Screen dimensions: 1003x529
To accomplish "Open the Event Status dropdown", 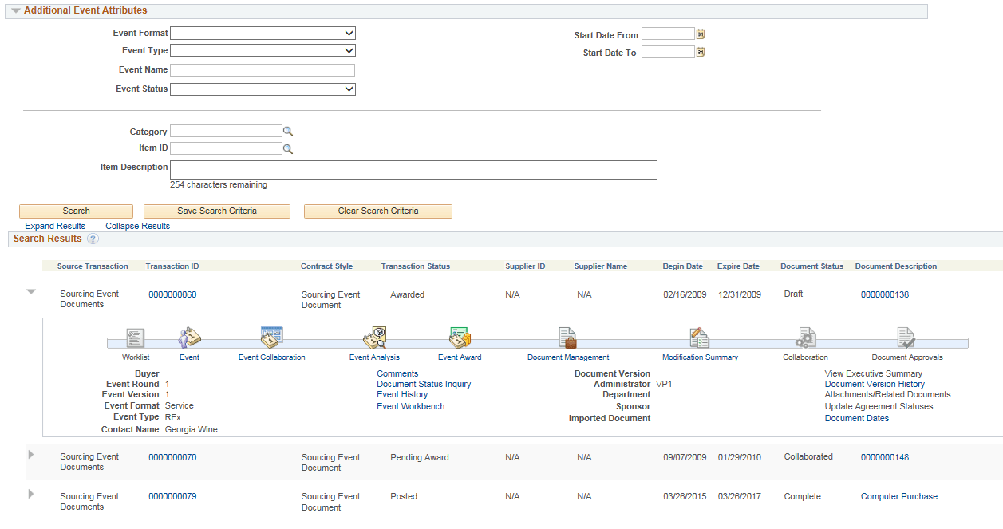I will [x=263, y=89].
